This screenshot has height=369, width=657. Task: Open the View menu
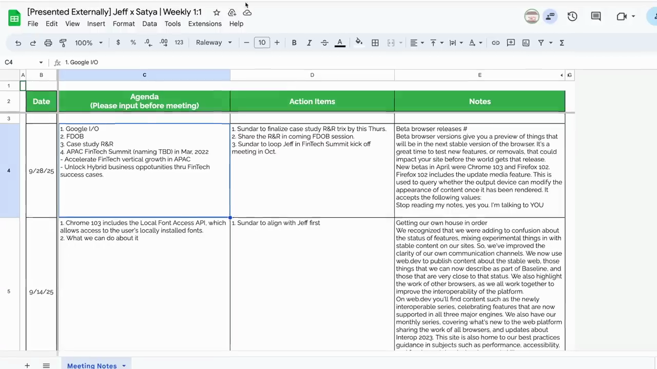(72, 24)
